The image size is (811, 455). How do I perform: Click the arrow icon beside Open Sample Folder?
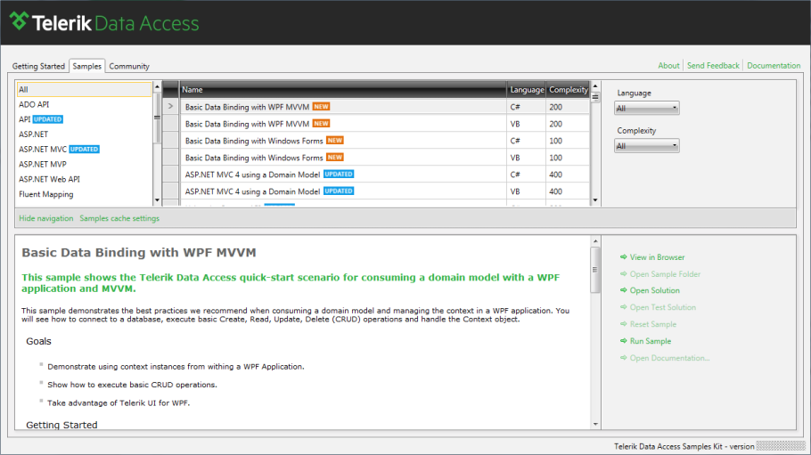pyautogui.click(x=623, y=274)
